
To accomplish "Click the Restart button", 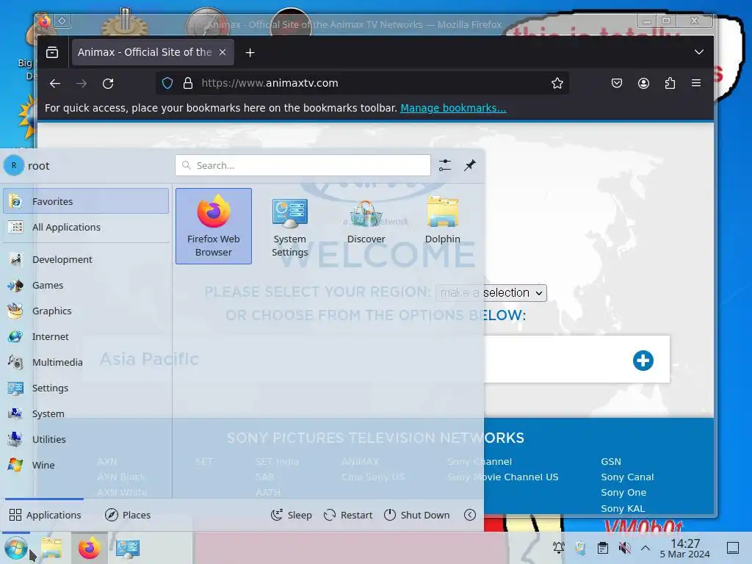I will click(x=348, y=515).
